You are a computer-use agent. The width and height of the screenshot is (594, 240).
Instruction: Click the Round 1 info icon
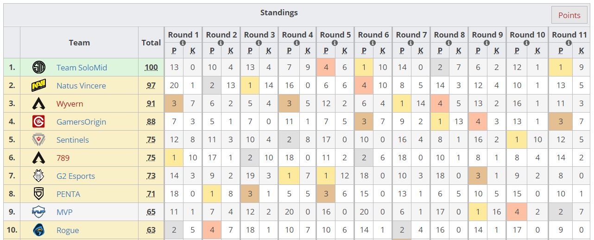pos(183,43)
